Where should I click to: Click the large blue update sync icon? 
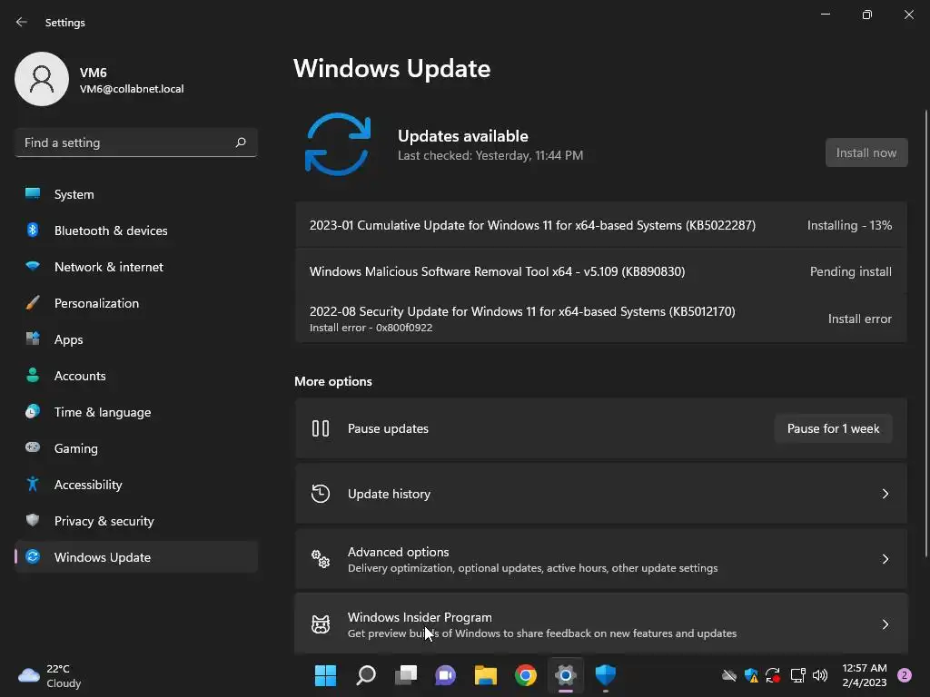tap(338, 144)
